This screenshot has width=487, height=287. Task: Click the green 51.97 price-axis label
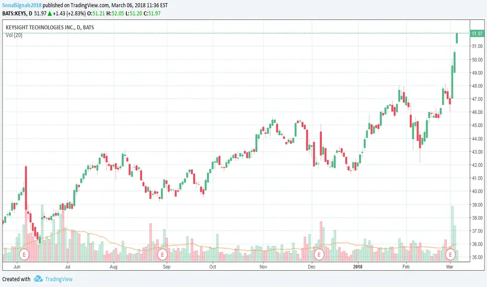(x=477, y=33)
